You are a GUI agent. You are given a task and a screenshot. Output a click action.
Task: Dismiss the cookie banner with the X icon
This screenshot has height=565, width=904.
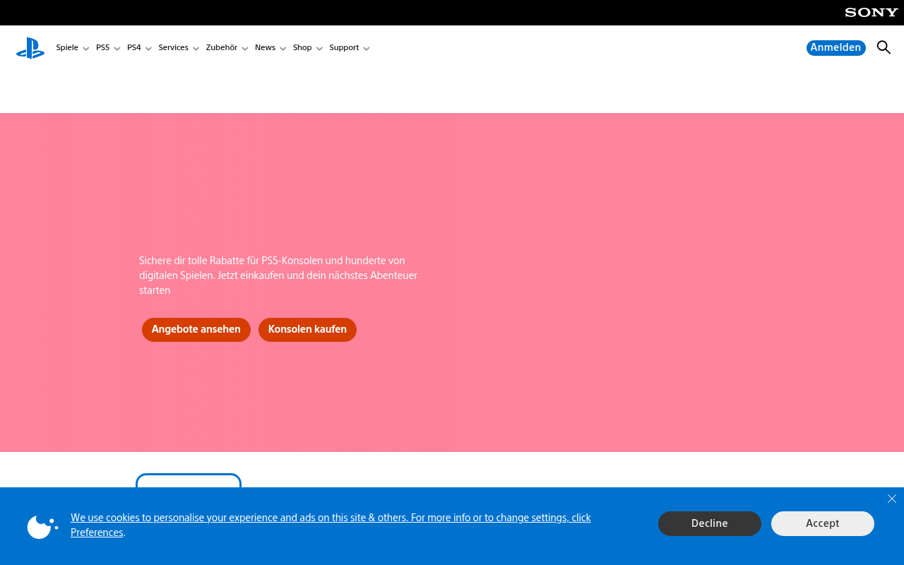892,499
